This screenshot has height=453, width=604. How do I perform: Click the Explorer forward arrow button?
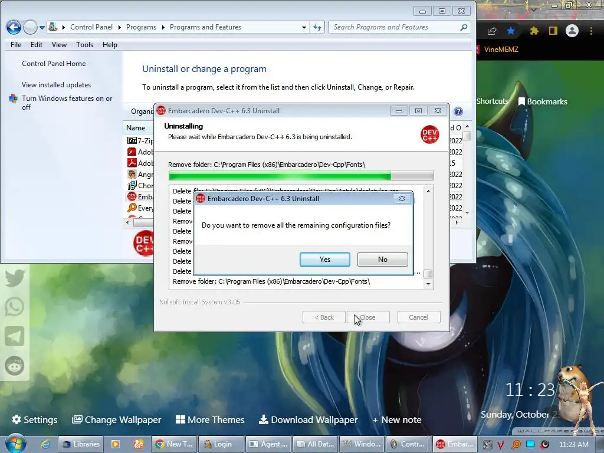coord(30,27)
